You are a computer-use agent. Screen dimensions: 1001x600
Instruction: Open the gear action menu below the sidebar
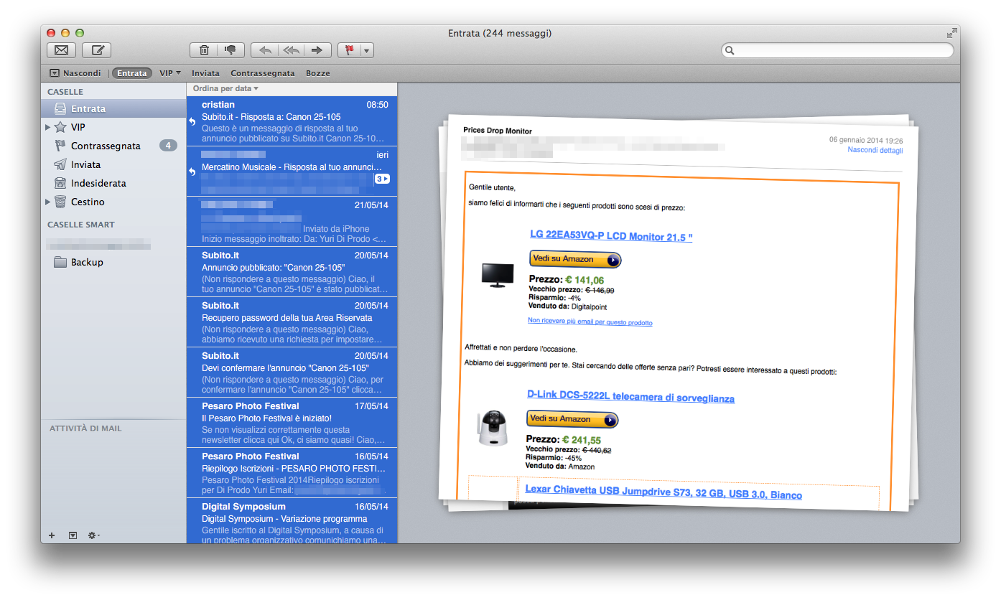[93, 535]
